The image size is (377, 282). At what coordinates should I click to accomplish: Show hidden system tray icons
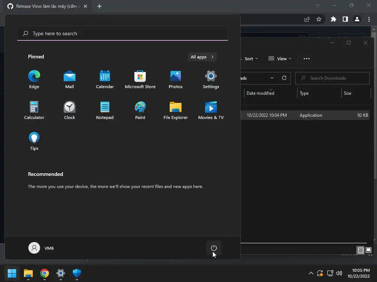tap(311, 273)
